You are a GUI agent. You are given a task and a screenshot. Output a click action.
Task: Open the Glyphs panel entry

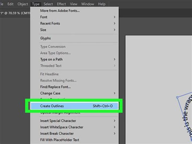tap(45, 38)
